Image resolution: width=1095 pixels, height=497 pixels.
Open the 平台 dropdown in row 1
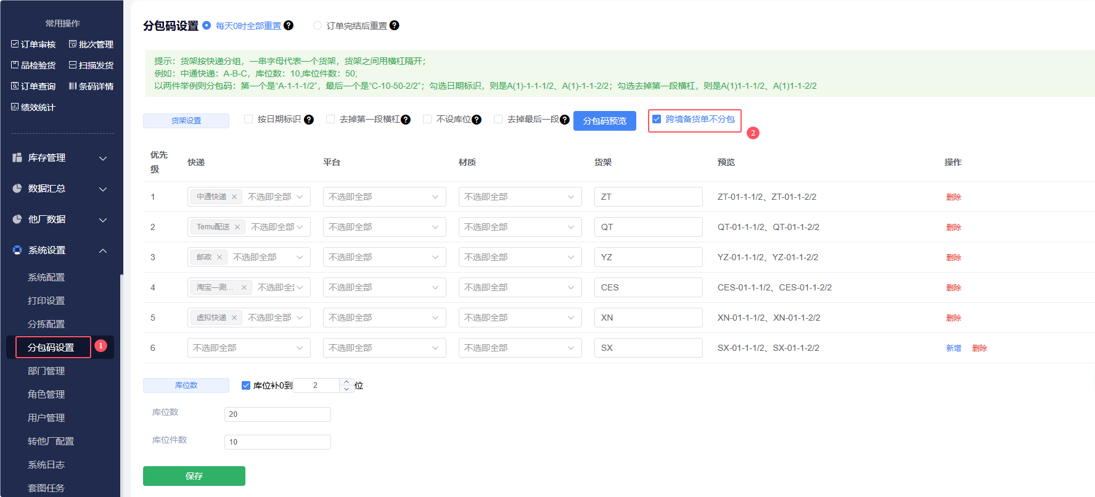pos(383,197)
